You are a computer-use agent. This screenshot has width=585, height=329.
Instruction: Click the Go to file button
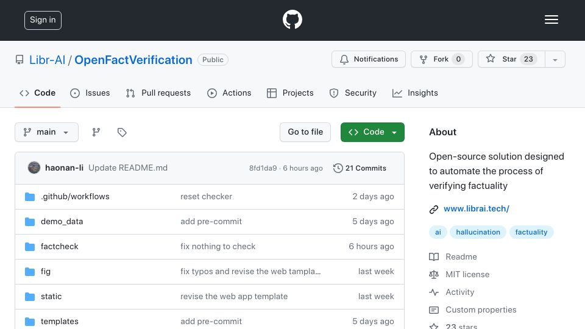pyautogui.click(x=305, y=132)
